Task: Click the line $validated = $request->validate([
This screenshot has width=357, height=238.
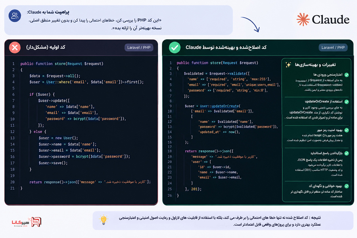Action: click(217, 73)
